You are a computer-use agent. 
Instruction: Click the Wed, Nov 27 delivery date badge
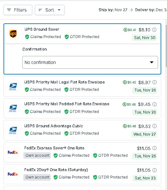tap(144, 134)
